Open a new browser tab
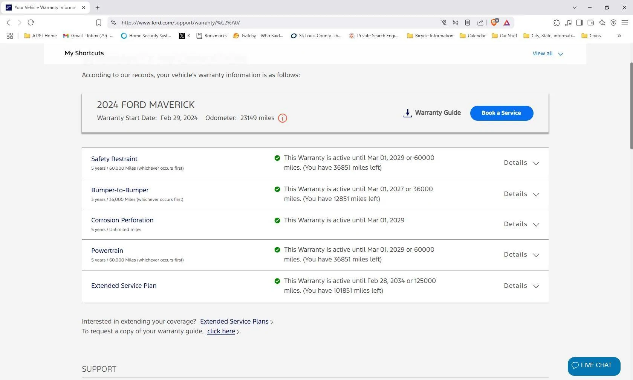The height and width of the screenshot is (380, 633). (98, 8)
